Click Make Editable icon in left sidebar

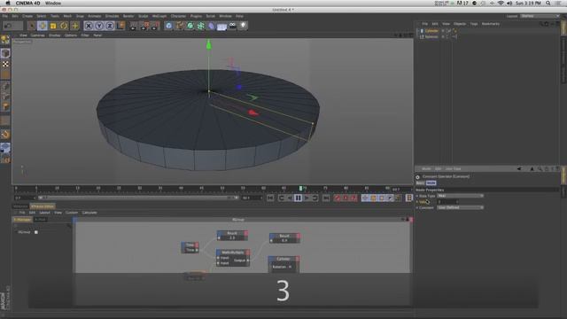point(5,39)
